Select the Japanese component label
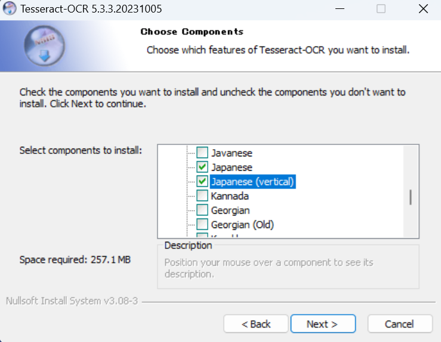The image size is (441, 342). (232, 167)
